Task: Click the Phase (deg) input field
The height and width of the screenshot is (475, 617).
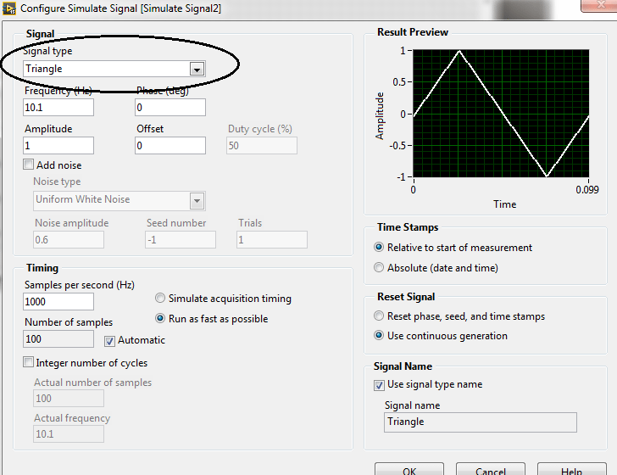Action: 170,107
